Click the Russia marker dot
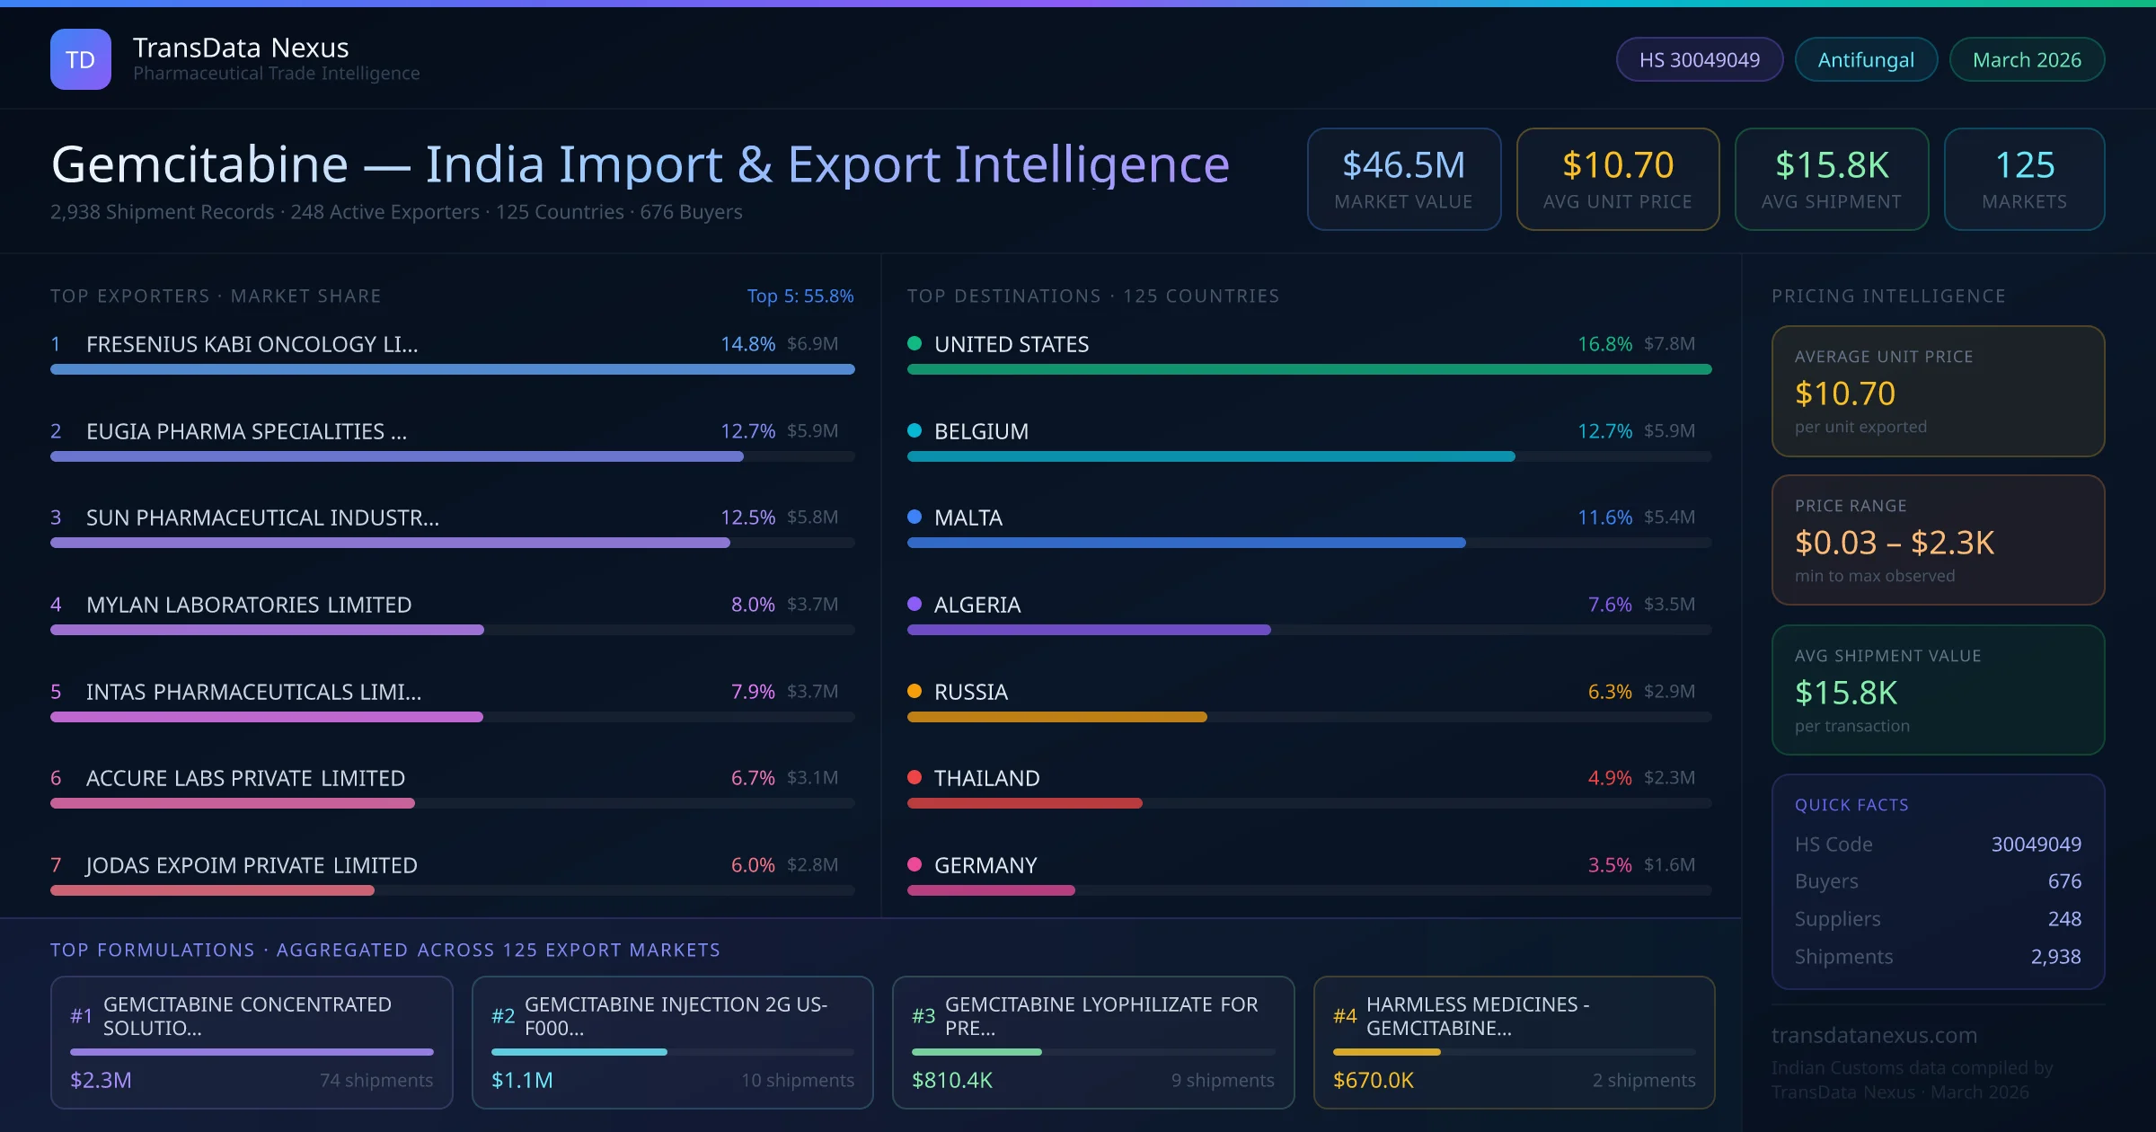 (914, 692)
